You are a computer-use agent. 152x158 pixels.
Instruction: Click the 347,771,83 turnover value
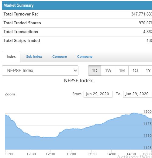click(x=142, y=14)
